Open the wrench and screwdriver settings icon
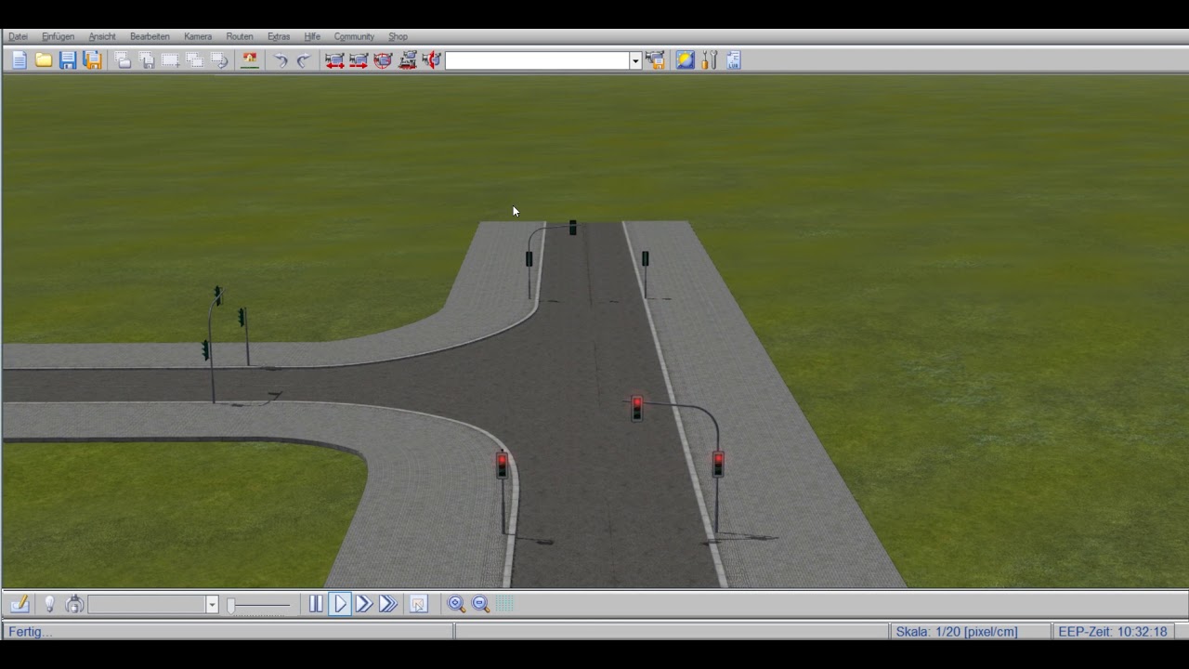Image resolution: width=1189 pixels, height=669 pixels. tap(710, 60)
